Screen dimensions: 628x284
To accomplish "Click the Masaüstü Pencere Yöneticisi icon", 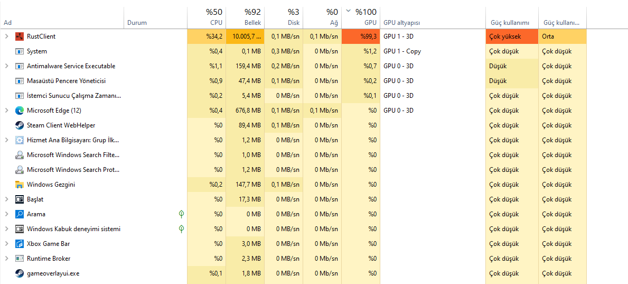I will [19, 81].
